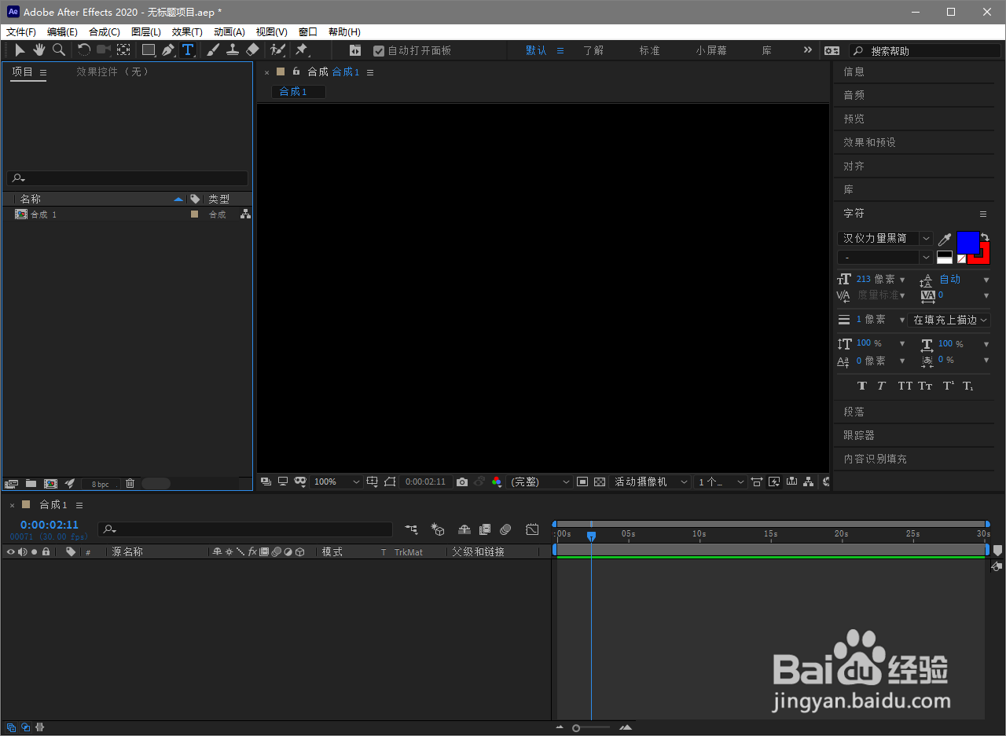Select the Rectangle shape tool
Screen dimensions: 1006x736
tap(148, 50)
